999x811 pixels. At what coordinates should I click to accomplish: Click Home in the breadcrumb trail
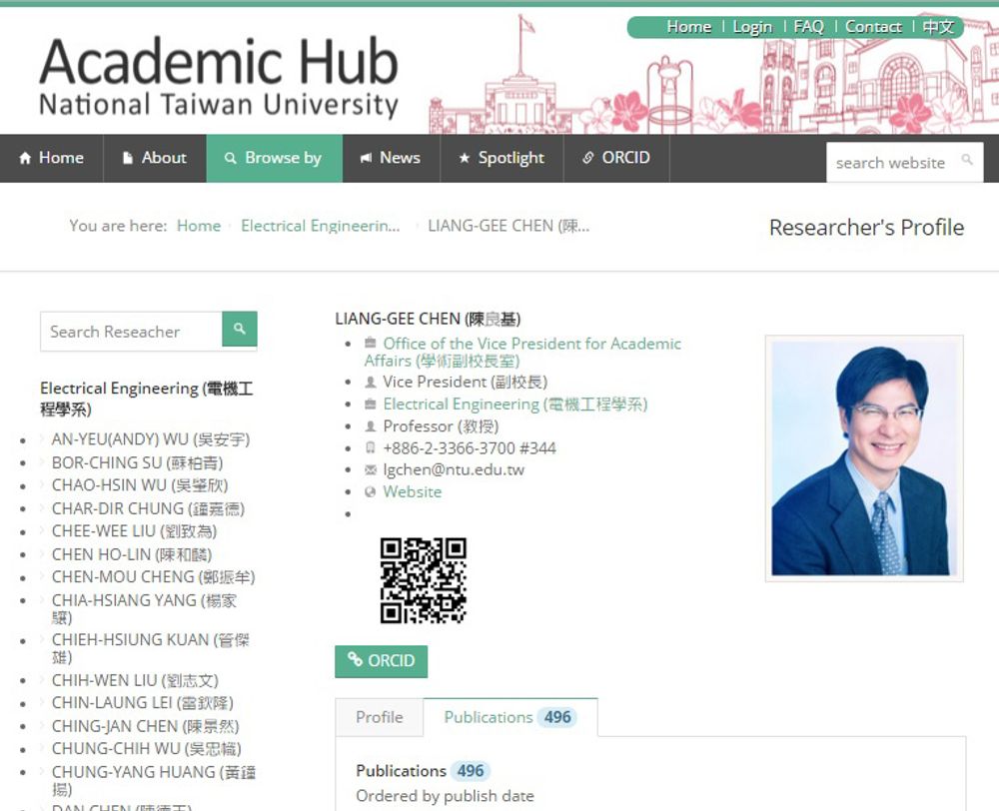click(x=199, y=226)
